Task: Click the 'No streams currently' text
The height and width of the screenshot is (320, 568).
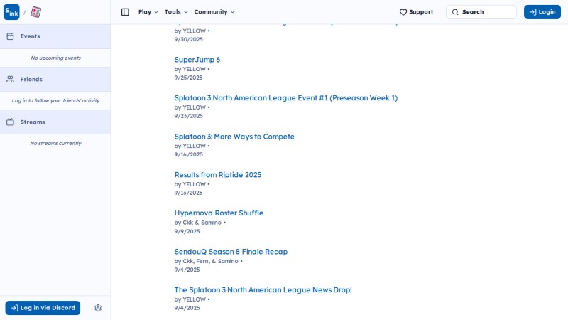Action: coord(55,144)
